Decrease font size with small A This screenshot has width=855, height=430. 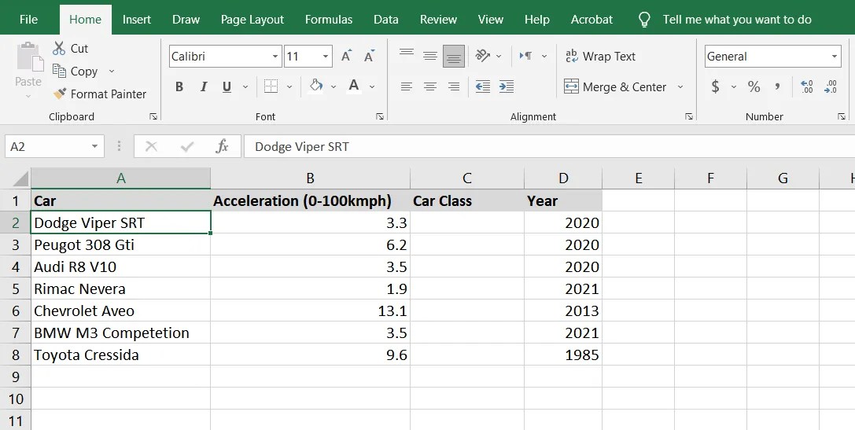(370, 56)
